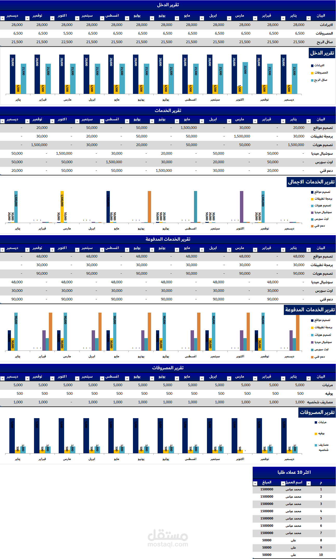Click dark blue الايرادات legend swatch in income chart
The width and height of the screenshot is (336, 559).
[312, 65]
